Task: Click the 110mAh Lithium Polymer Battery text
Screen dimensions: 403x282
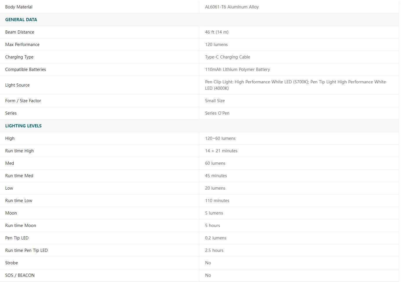Action: tap(237, 69)
